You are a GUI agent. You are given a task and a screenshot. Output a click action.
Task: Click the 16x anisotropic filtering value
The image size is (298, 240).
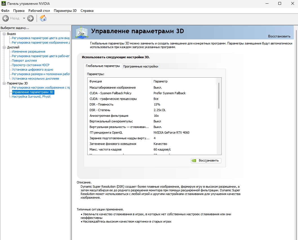(156, 116)
